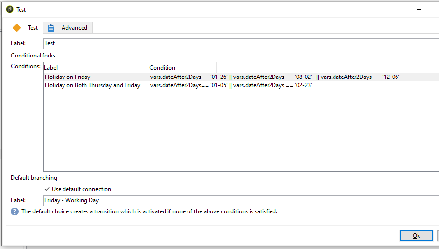Switch to the Test tab
The image size is (439, 249).
(x=32, y=28)
